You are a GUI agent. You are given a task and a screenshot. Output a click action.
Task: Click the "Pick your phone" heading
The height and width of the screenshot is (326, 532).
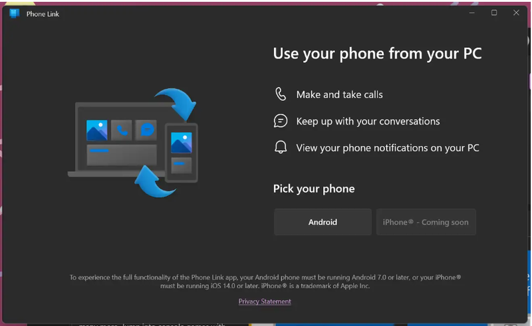pyautogui.click(x=314, y=189)
